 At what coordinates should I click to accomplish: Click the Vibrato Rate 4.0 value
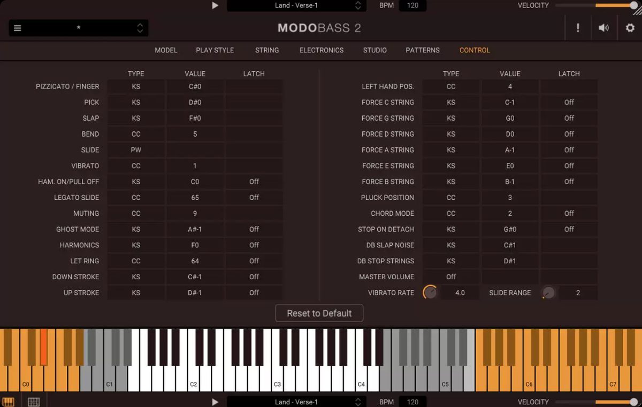(460, 293)
